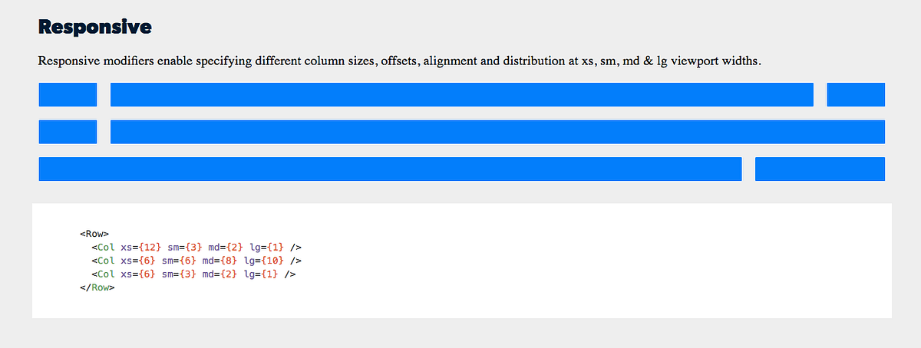Select the wide middle blue column in first row
Image resolution: width=921 pixels, height=348 pixels.
pyautogui.click(x=462, y=94)
